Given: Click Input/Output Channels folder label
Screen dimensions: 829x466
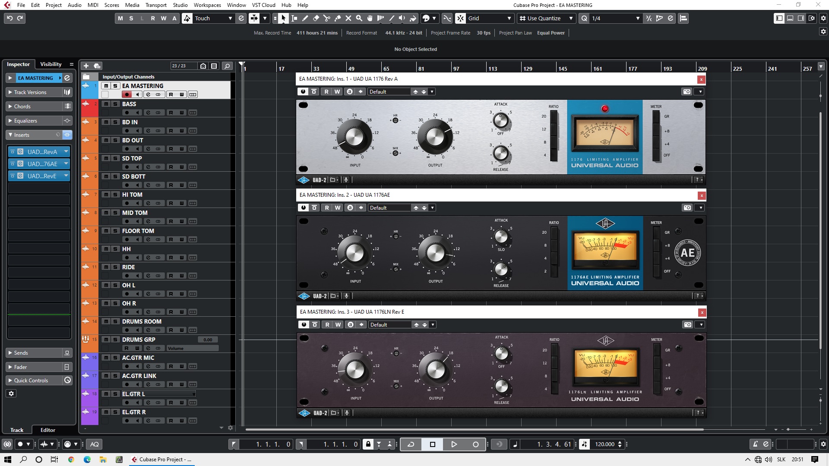Looking at the screenshot, I should 128,77.
